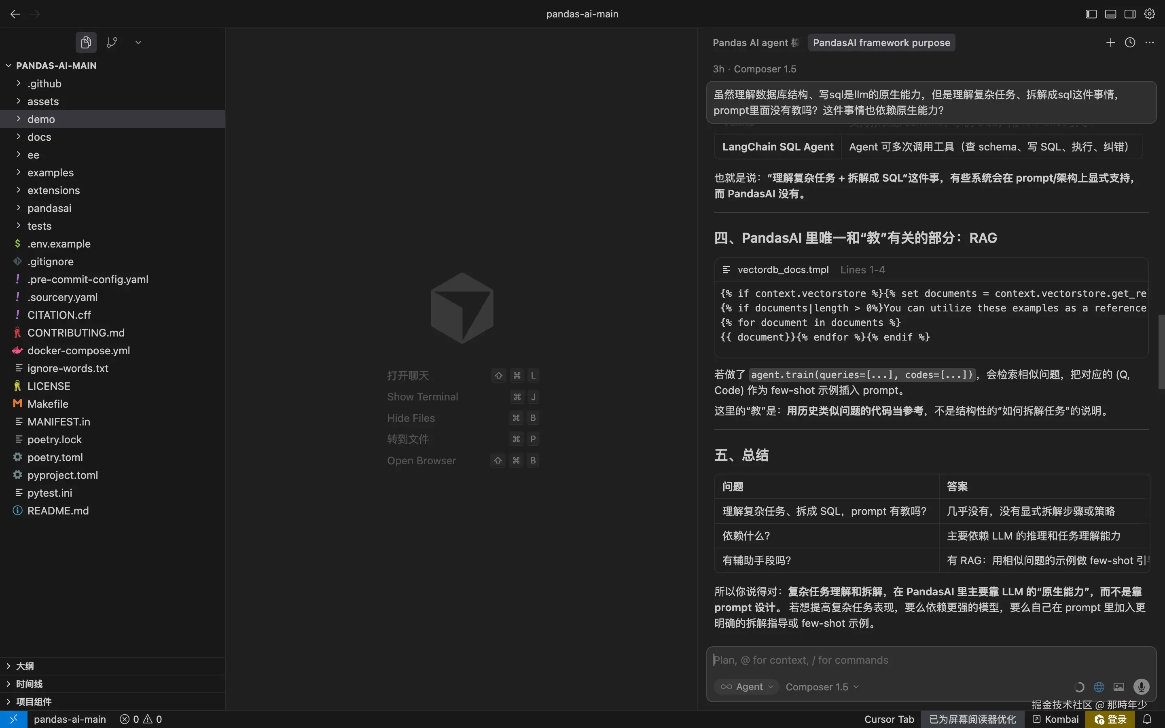Open the source control branch icon
The height and width of the screenshot is (728, 1165).
(x=112, y=42)
